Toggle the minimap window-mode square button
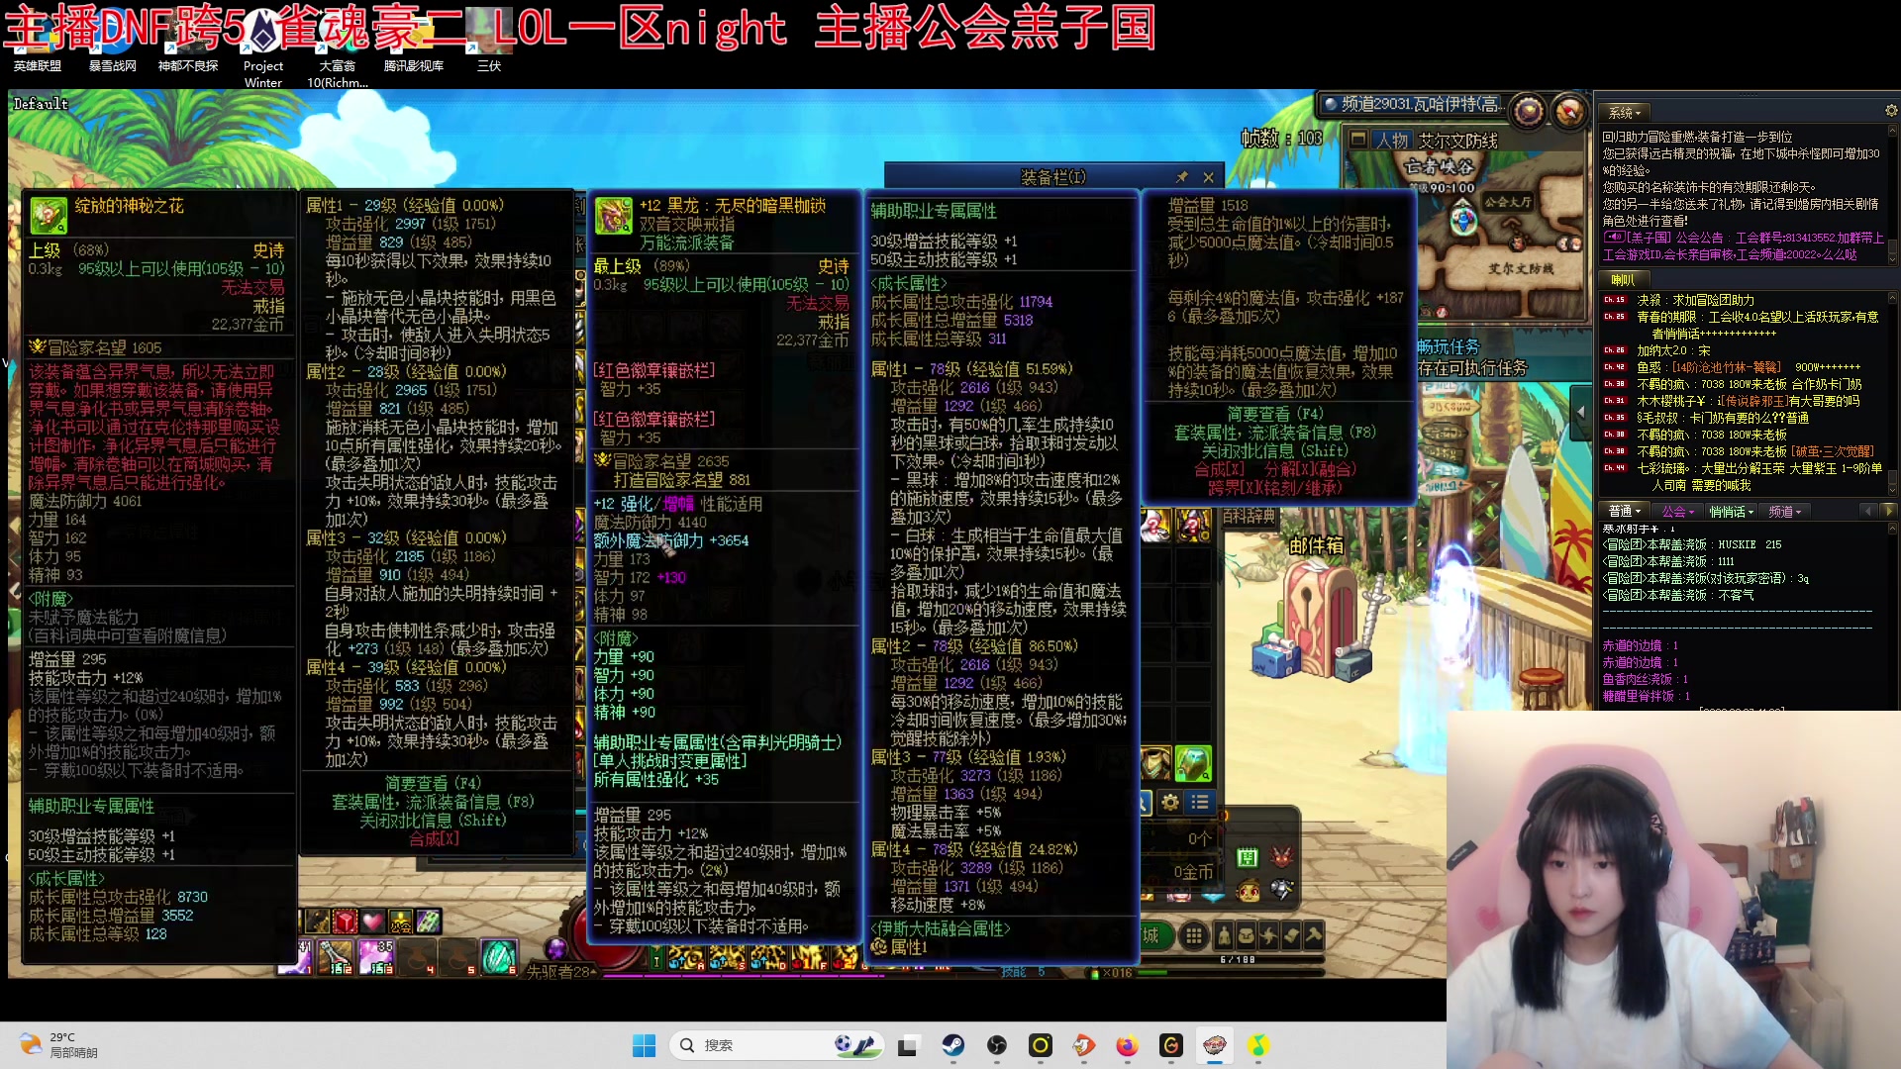Screen dimensions: 1901x1069 click(x=1358, y=140)
